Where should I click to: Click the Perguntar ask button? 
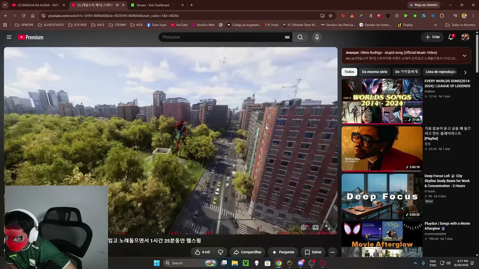tap(283, 252)
